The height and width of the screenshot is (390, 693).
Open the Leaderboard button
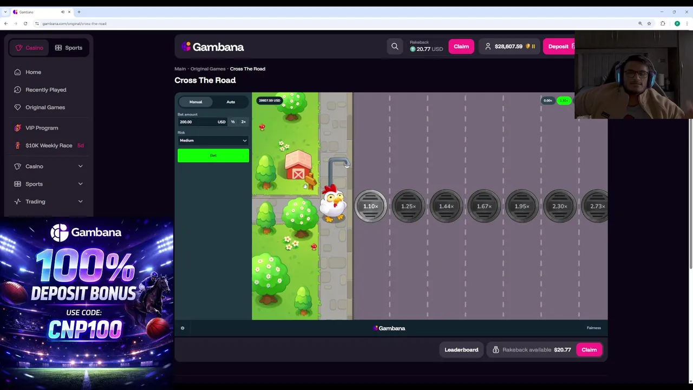point(461,350)
